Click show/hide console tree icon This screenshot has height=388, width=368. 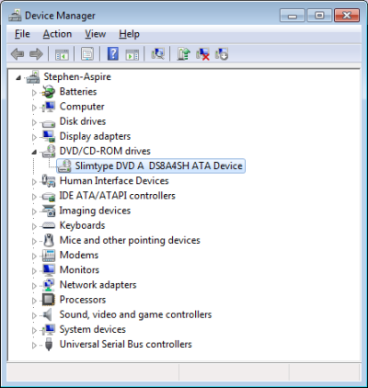pyautogui.click(x=62, y=54)
